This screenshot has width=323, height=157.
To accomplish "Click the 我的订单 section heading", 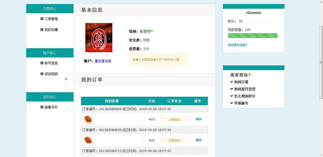I will click(x=92, y=80).
